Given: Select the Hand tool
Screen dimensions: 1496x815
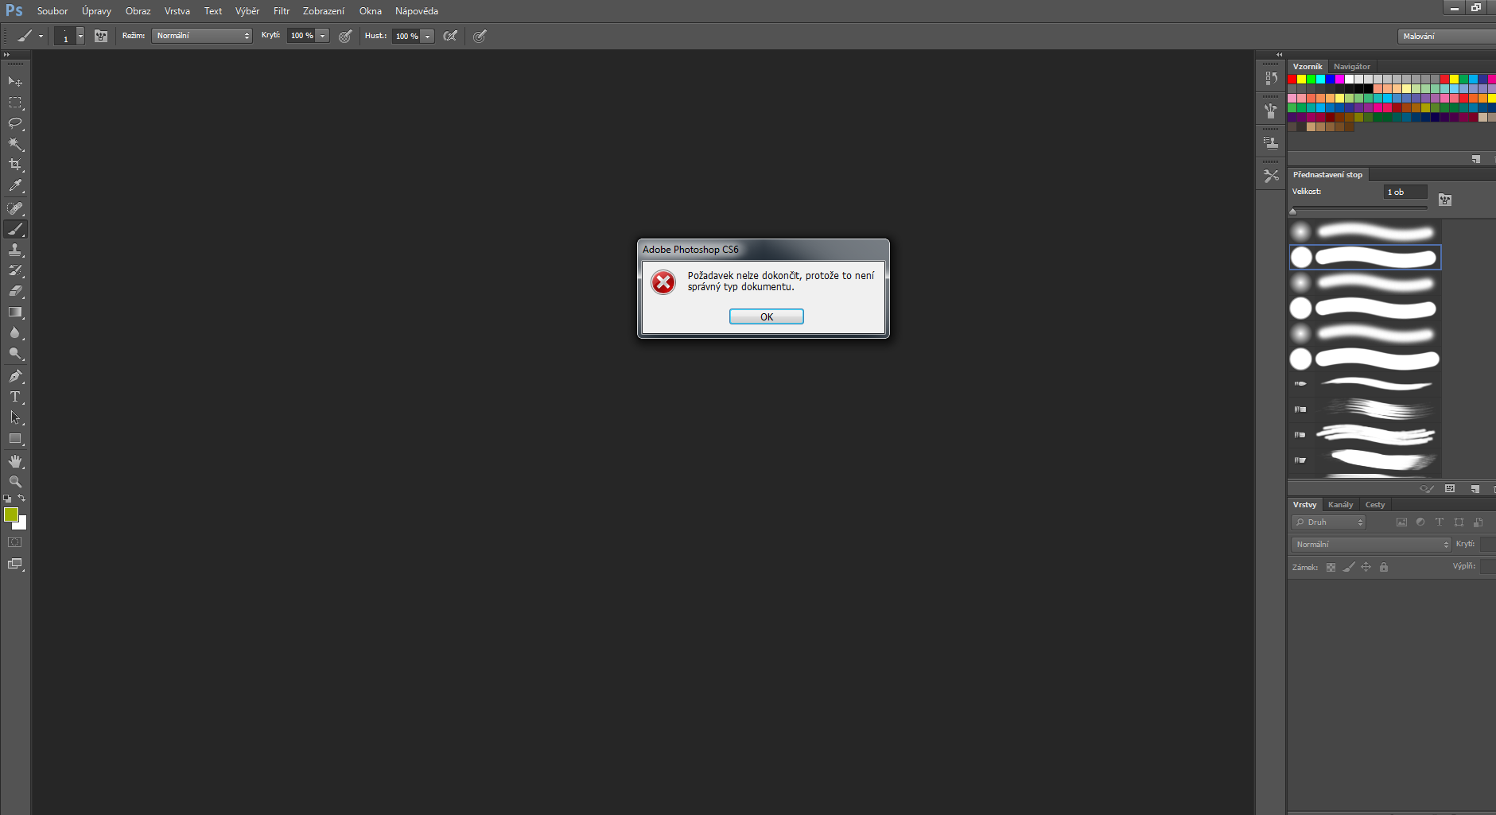Looking at the screenshot, I should (x=15, y=461).
